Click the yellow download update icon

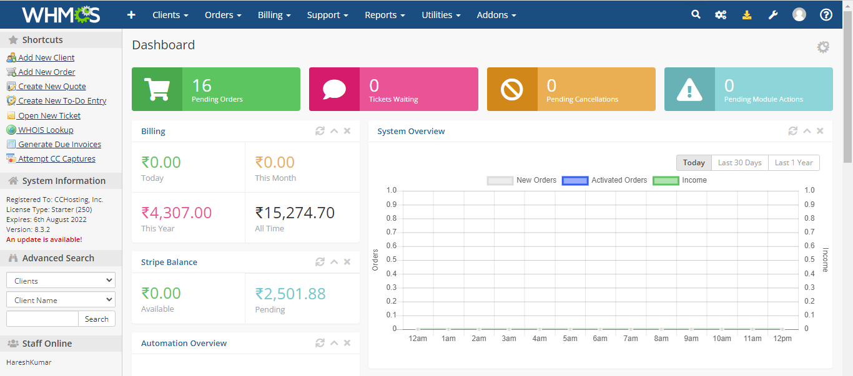[x=747, y=14]
